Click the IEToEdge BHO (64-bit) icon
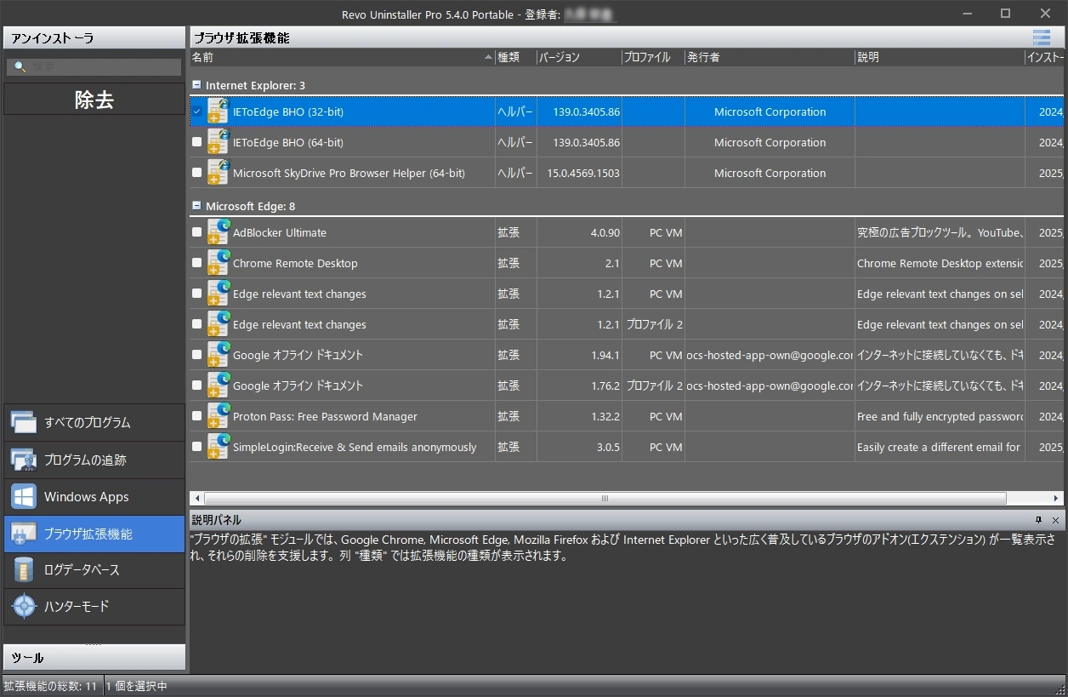The image size is (1068, 697). (219, 142)
